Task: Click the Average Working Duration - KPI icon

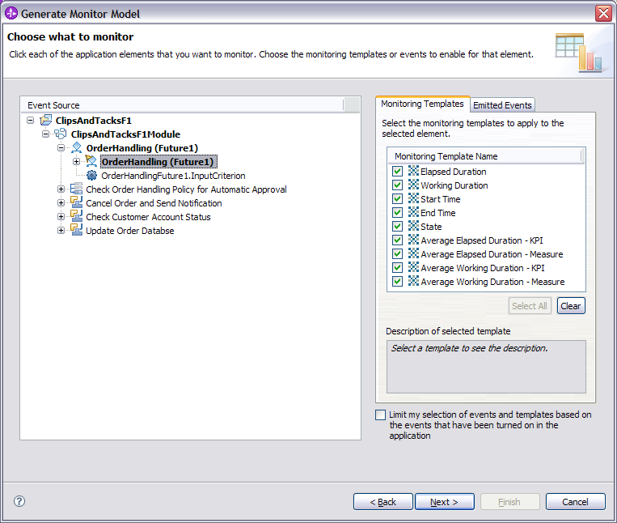Action: (413, 267)
